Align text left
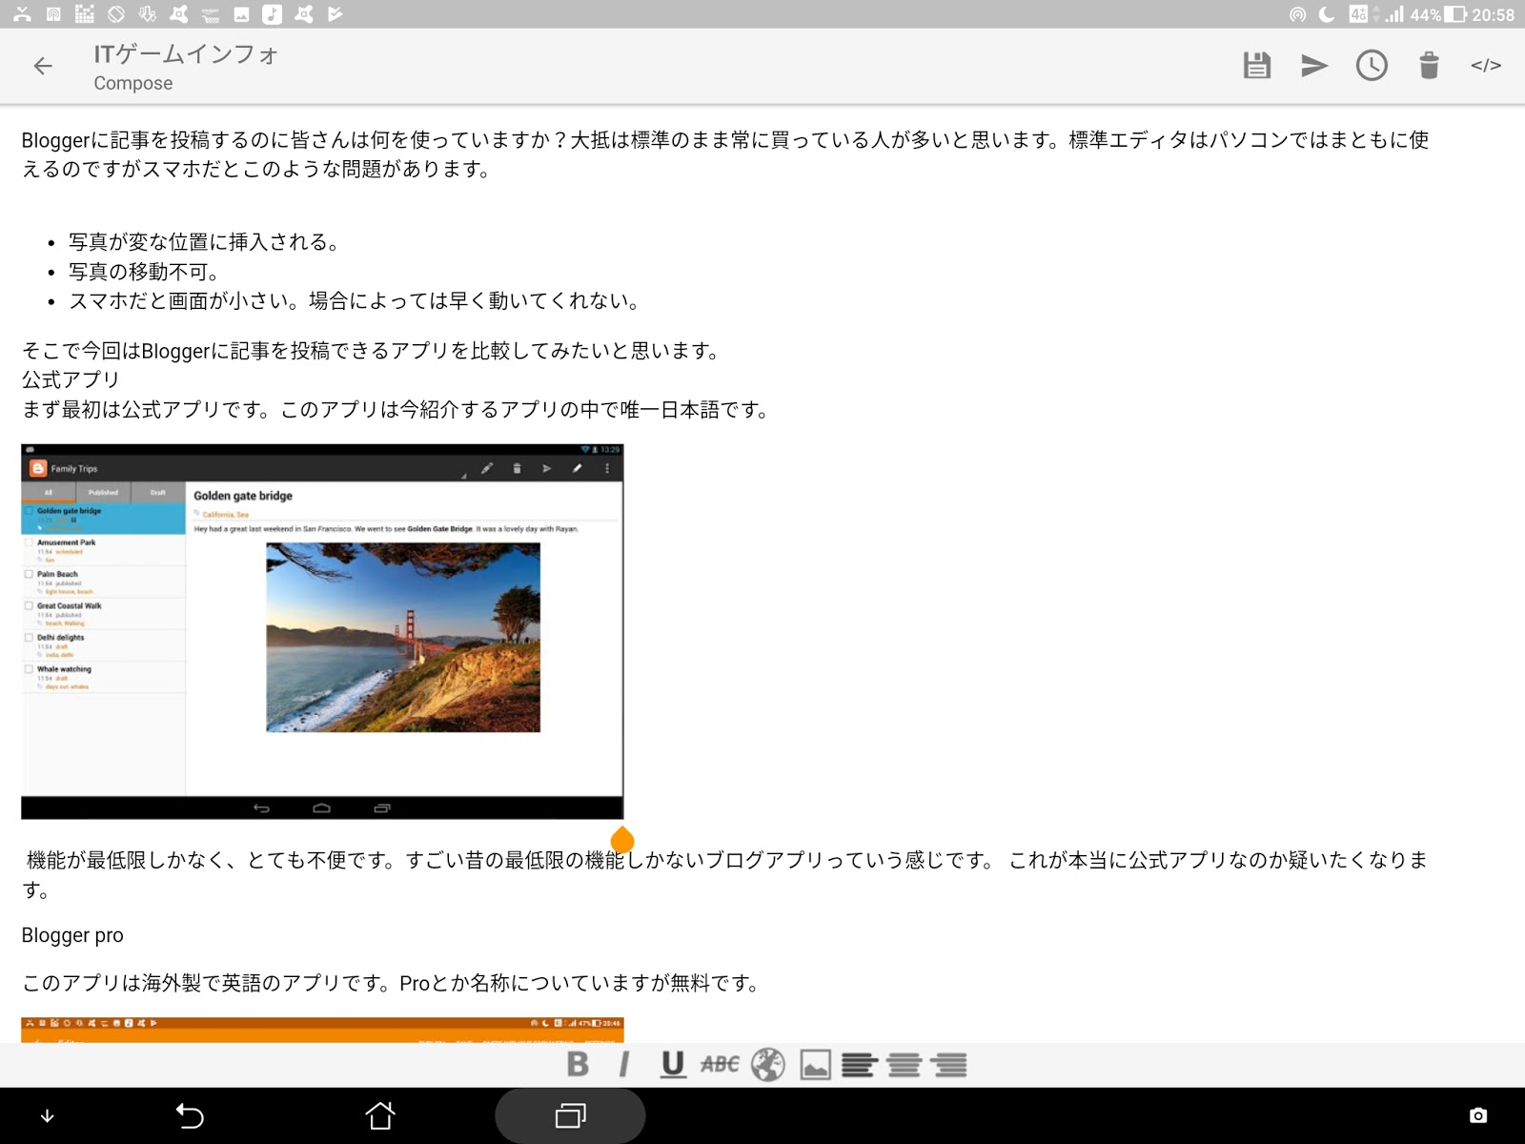This screenshot has height=1144, width=1525. point(859,1064)
